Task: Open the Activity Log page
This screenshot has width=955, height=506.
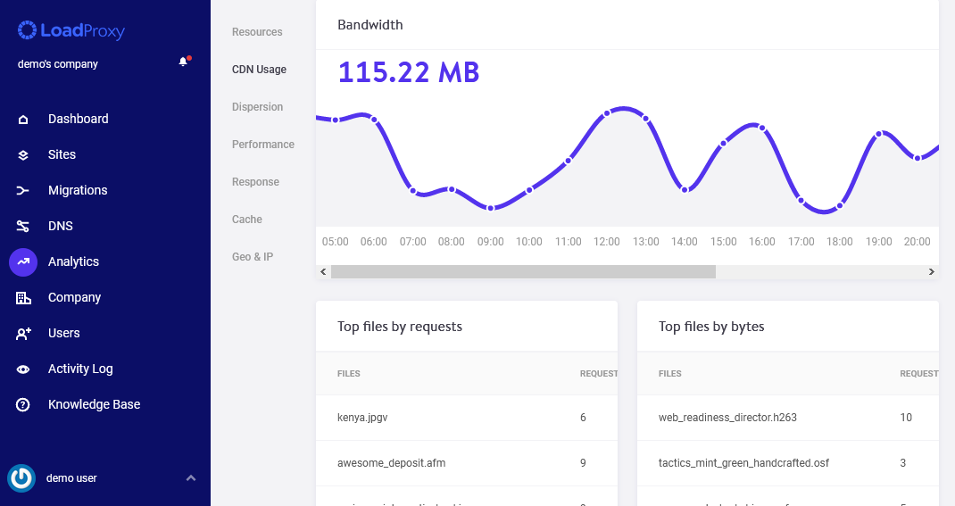Action: [80, 369]
